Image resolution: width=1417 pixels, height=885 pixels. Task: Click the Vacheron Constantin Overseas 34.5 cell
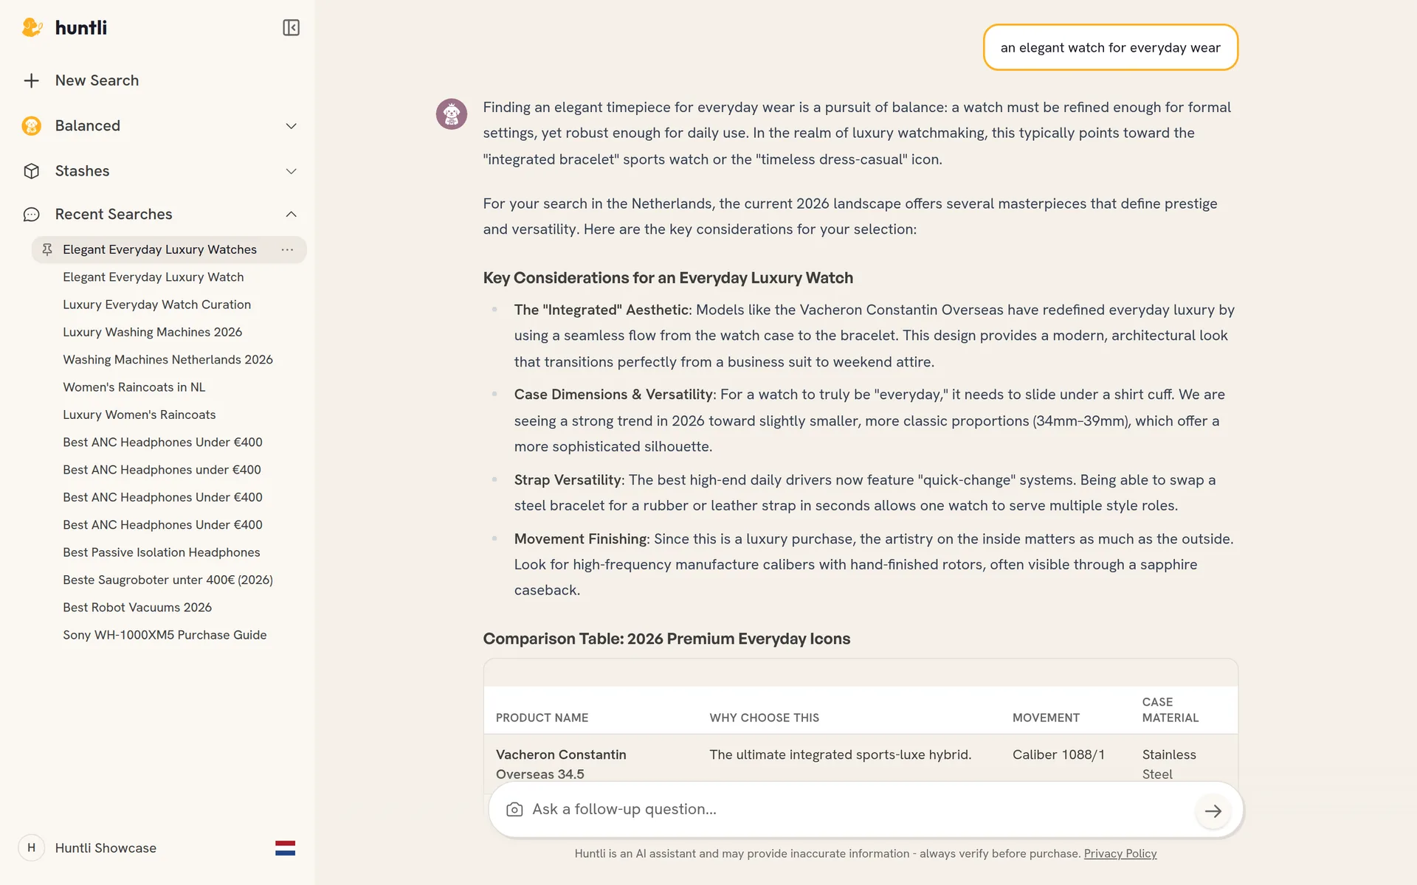coord(561,764)
